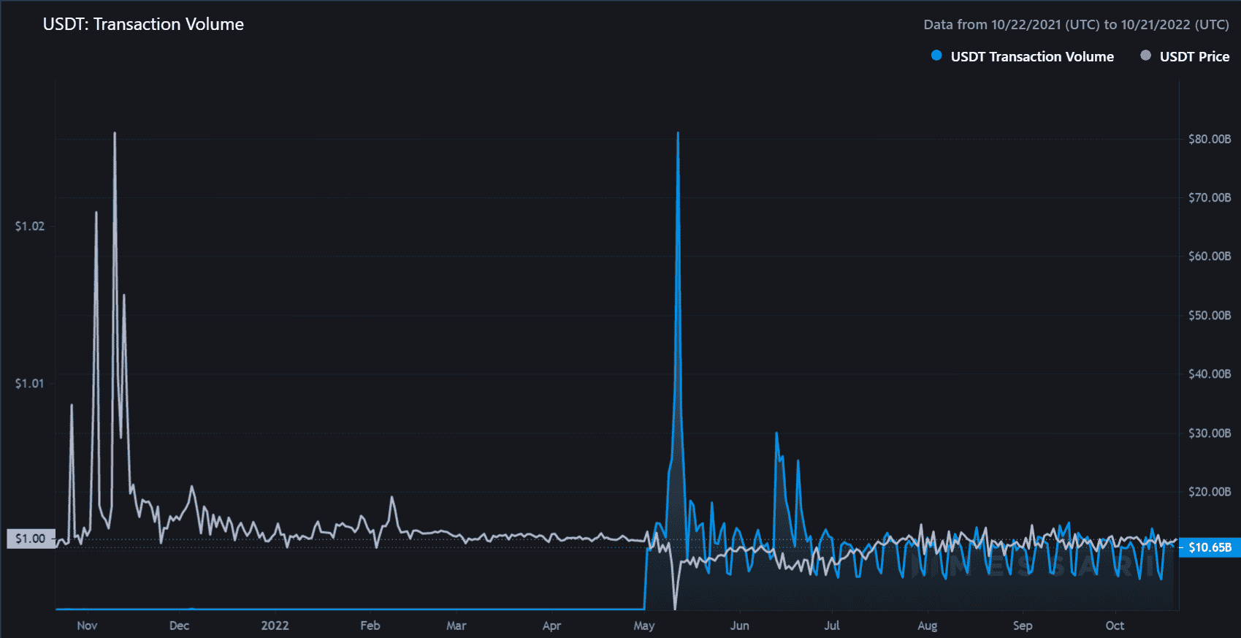Click the $1.01 left axis label
The image size is (1241, 638).
[30, 384]
